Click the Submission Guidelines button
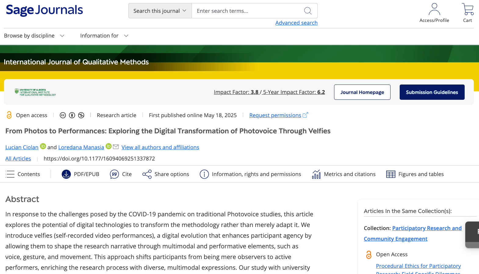 point(432,92)
